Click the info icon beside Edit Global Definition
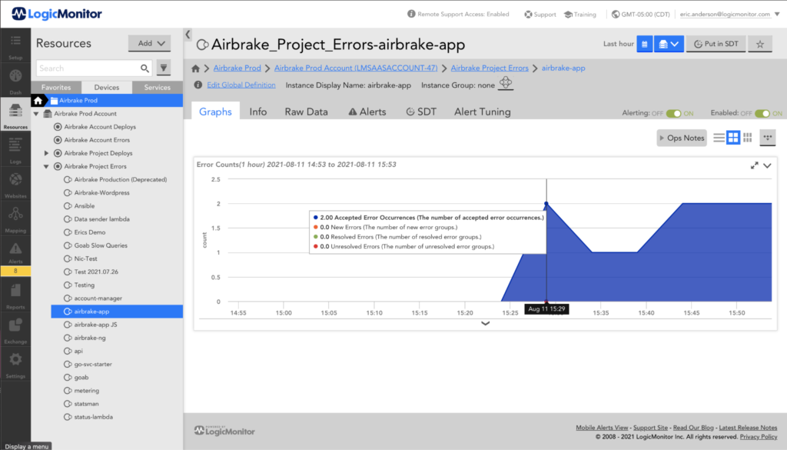This screenshot has width=787, height=450. [x=198, y=85]
